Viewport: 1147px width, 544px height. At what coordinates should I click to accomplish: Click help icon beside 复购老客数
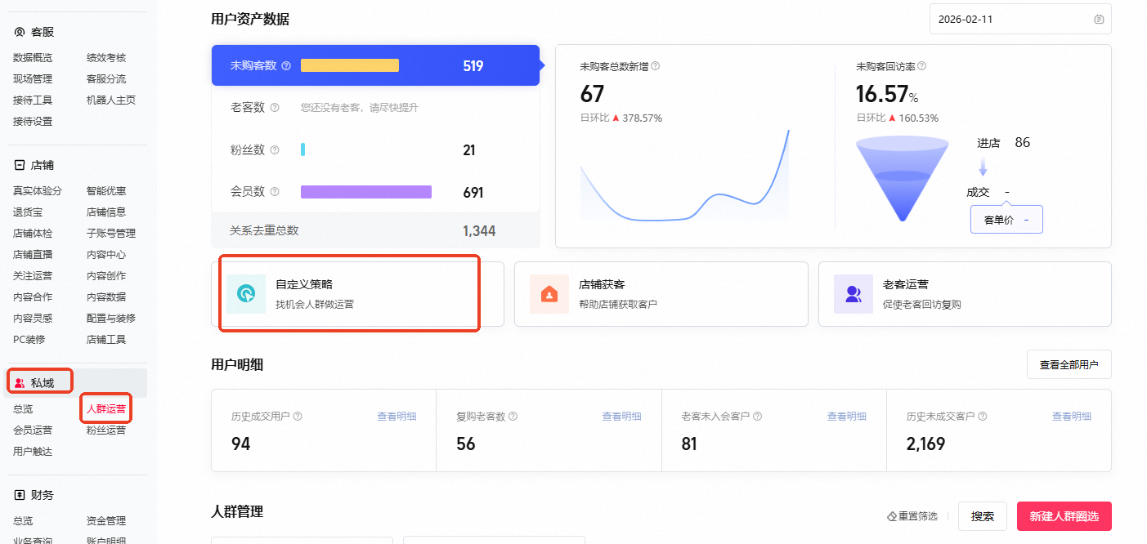tap(512, 416)
